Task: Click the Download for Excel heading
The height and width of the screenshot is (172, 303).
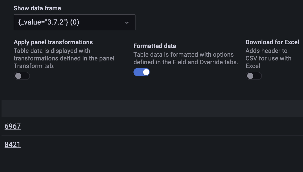Action: pyautogui.click(x=272, y=42)
